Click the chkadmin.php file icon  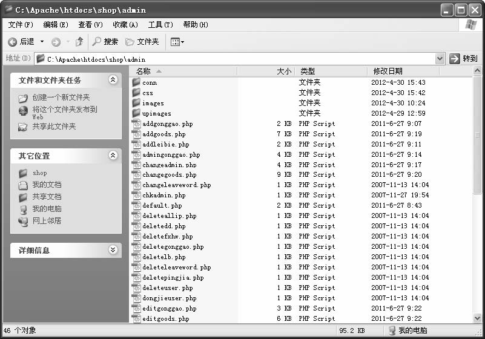click(x=136, y=195)
